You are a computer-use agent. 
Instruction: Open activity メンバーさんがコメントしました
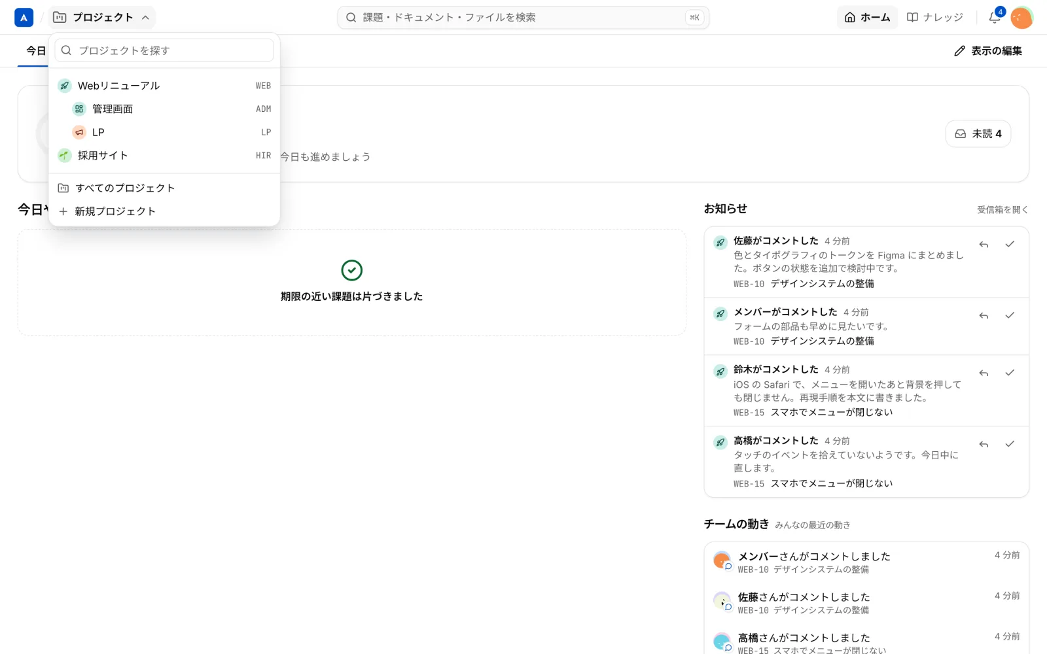pyautogui.click(x=866, y=562)
